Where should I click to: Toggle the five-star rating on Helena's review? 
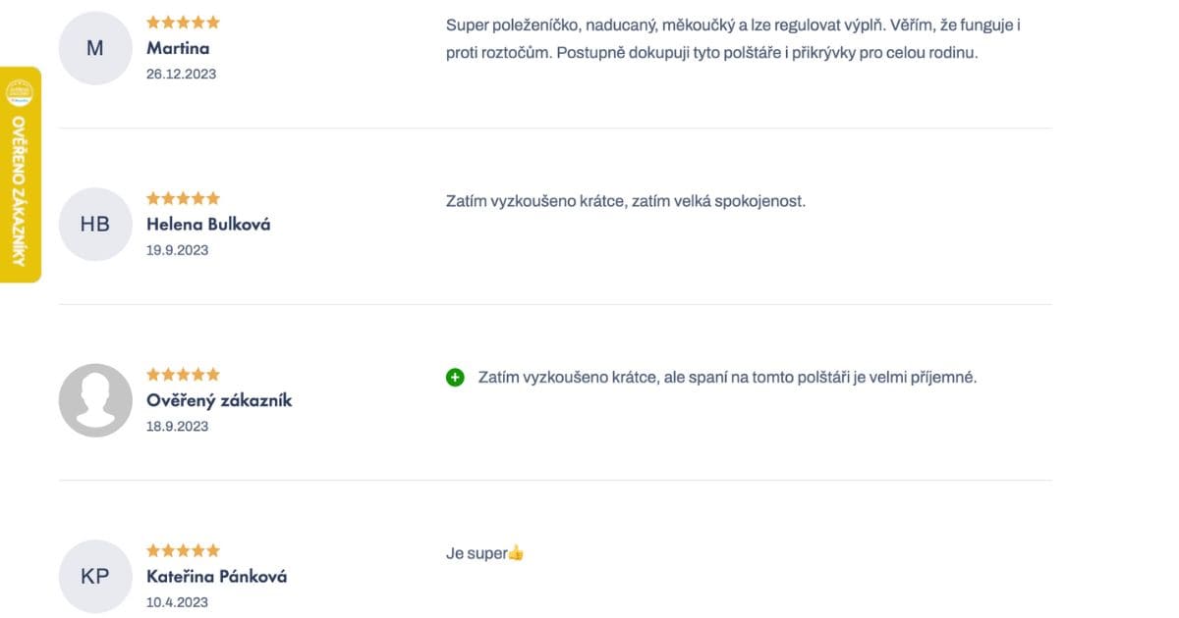point(183,197)
